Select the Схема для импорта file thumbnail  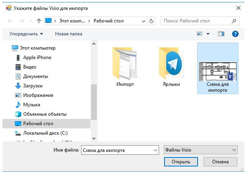217,68
